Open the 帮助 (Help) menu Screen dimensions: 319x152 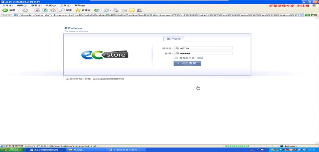[80, 5]
